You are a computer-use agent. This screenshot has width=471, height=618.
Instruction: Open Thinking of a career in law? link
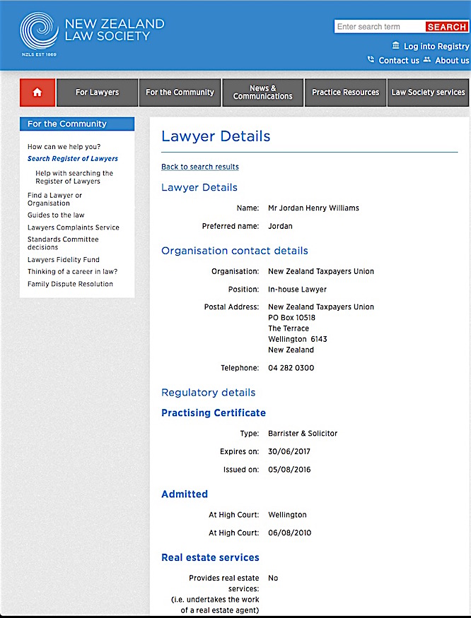click(x=72, y=271)
